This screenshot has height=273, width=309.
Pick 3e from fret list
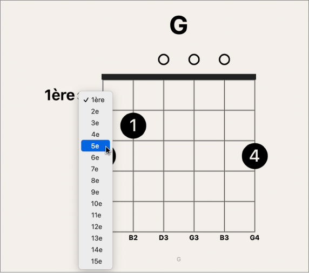pyautogui.click(x=96, y=123)
